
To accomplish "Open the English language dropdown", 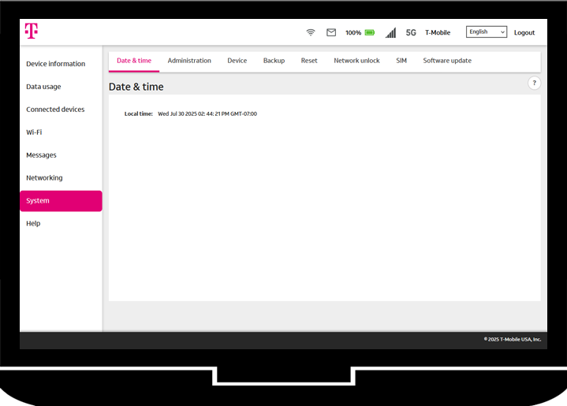I will click(x=486, y=32).
